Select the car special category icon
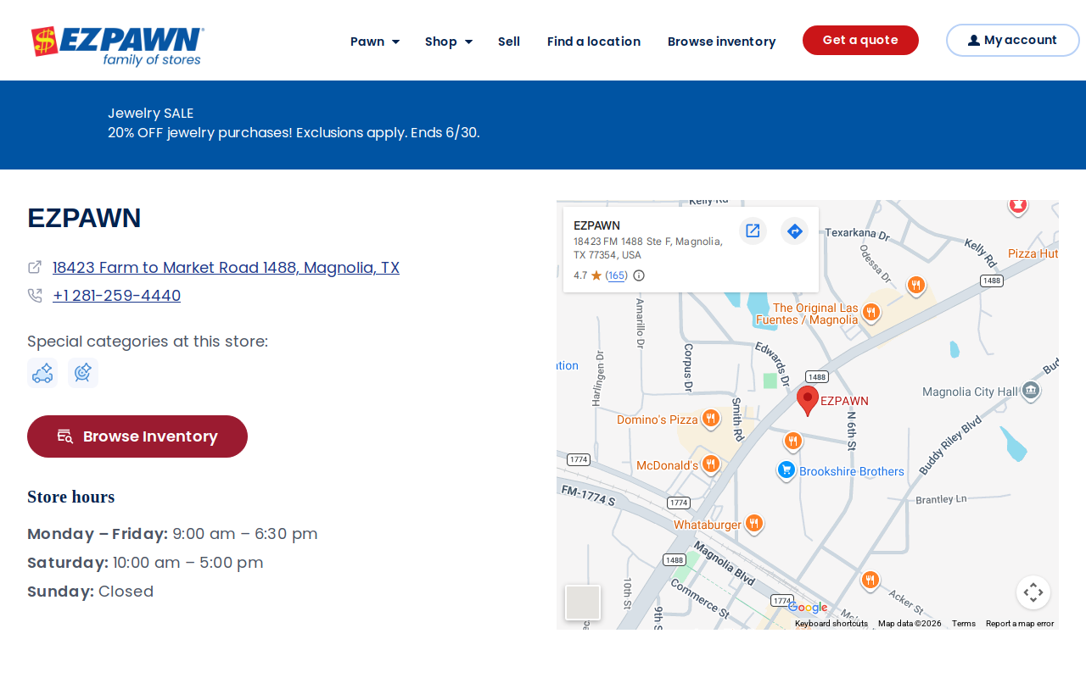 click(42, 373)
